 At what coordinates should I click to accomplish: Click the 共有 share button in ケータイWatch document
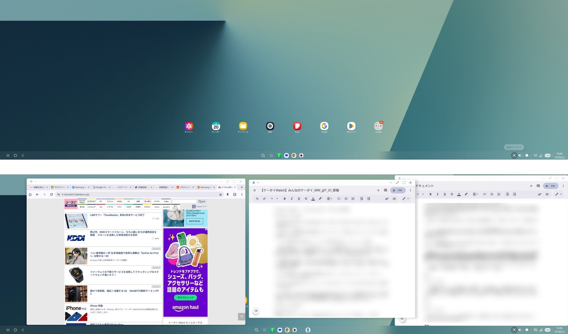coord(398,190)
